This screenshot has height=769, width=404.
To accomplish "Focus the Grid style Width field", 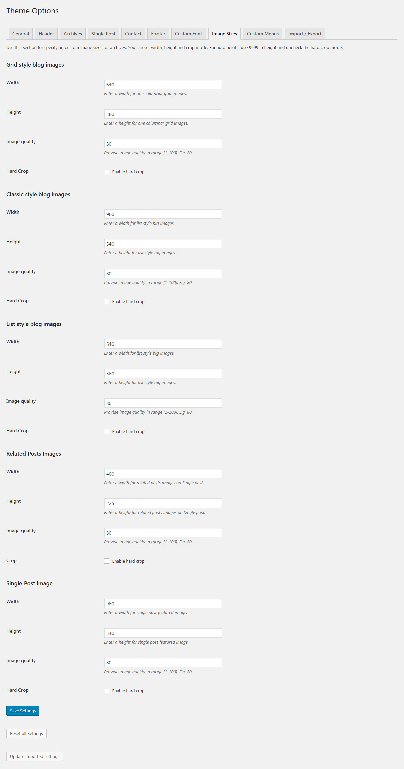I will coord(163,85).
